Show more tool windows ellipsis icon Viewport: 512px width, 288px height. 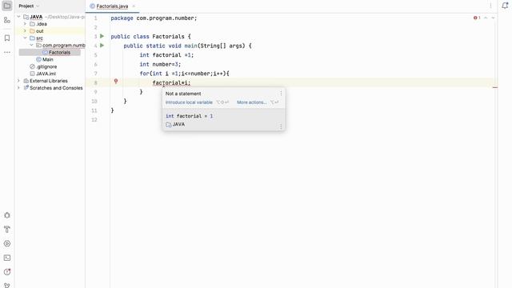pyautogui.click(x=7, y=52)
